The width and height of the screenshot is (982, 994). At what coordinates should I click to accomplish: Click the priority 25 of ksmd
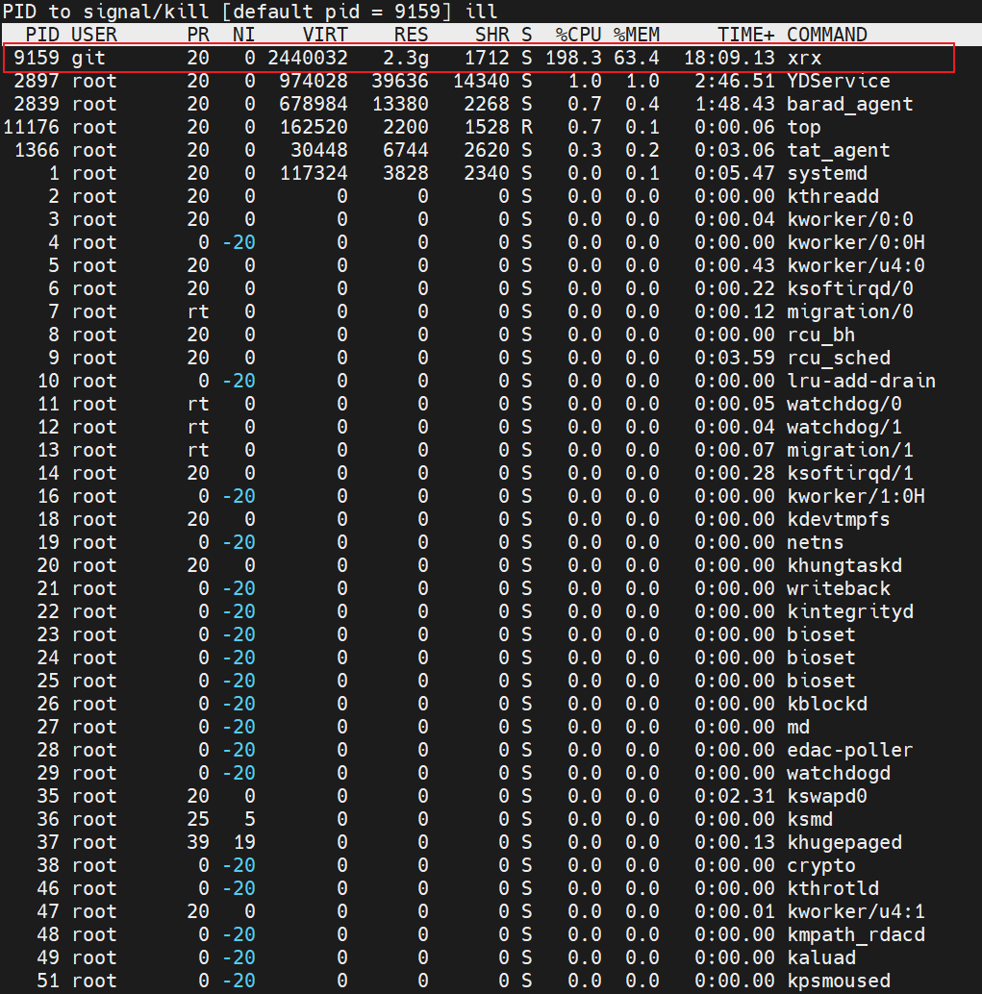198,819
